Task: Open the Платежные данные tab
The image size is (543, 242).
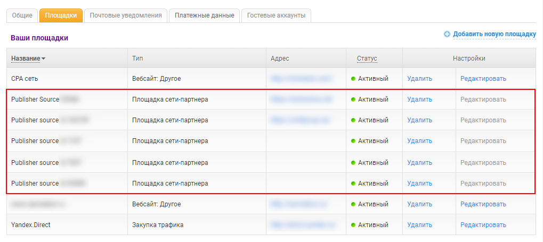Action: tap(204, 15)
